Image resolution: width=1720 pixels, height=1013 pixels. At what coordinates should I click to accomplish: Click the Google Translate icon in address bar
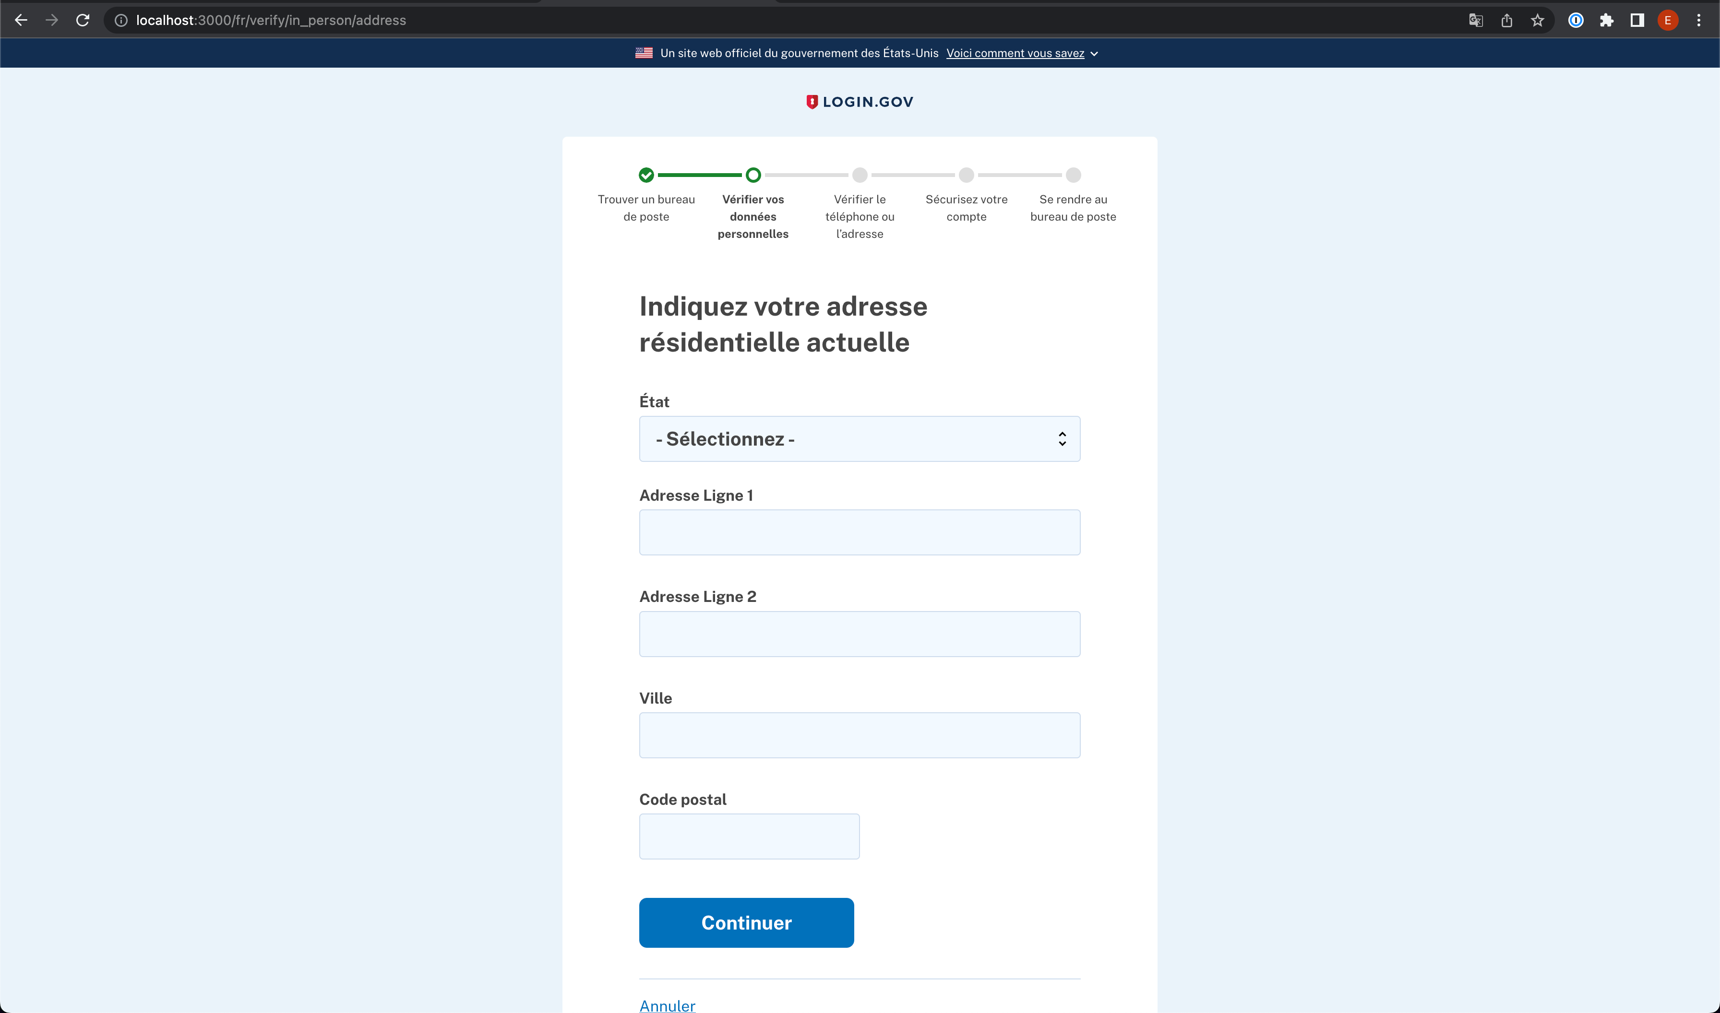pyautogui.click(x=1476, y=21)
